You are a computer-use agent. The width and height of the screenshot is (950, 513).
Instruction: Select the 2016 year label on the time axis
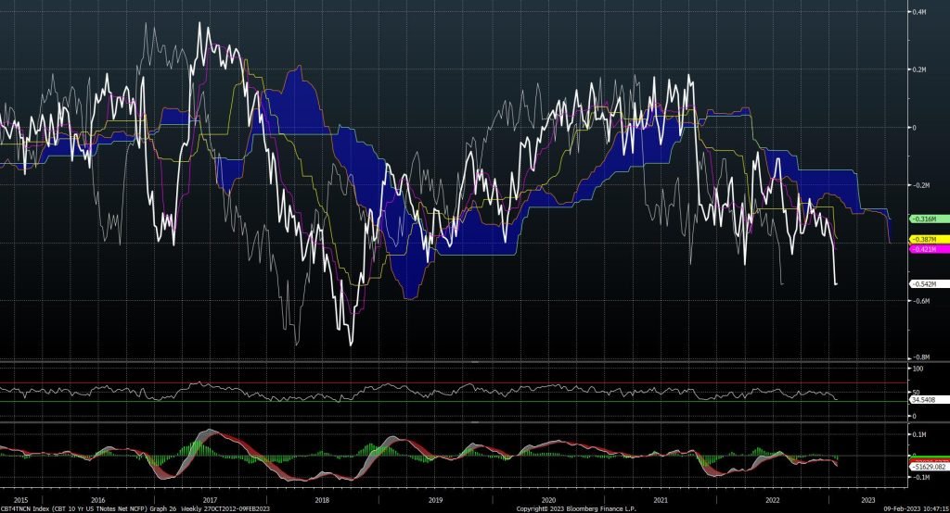click(x=97, y=500)
